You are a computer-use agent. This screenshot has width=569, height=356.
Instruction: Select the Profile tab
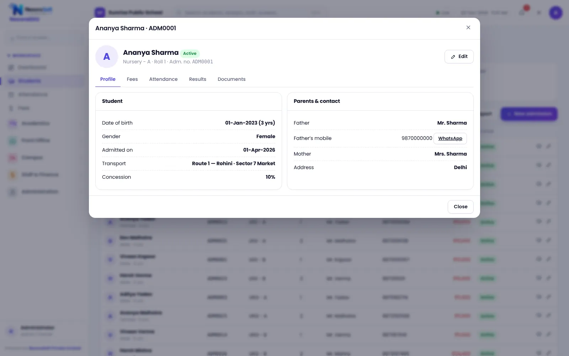108,79
